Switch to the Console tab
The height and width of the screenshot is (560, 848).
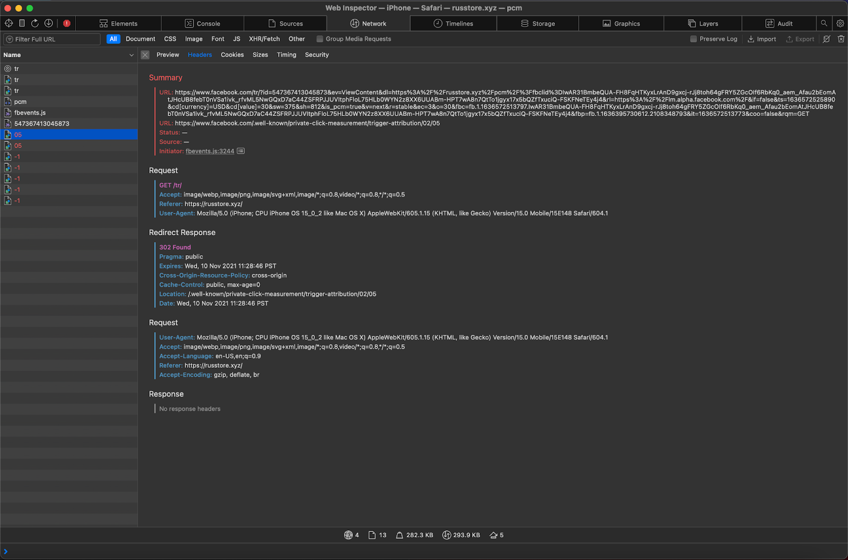[x=202, y=24]
